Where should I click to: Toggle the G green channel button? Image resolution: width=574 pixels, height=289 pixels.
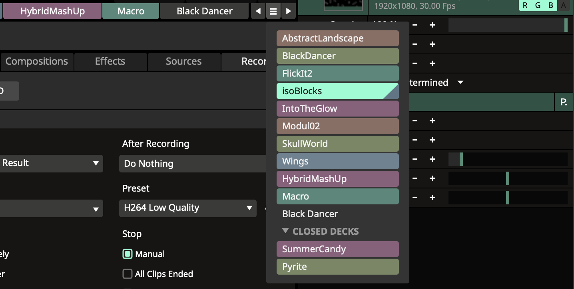coord(538,5)
